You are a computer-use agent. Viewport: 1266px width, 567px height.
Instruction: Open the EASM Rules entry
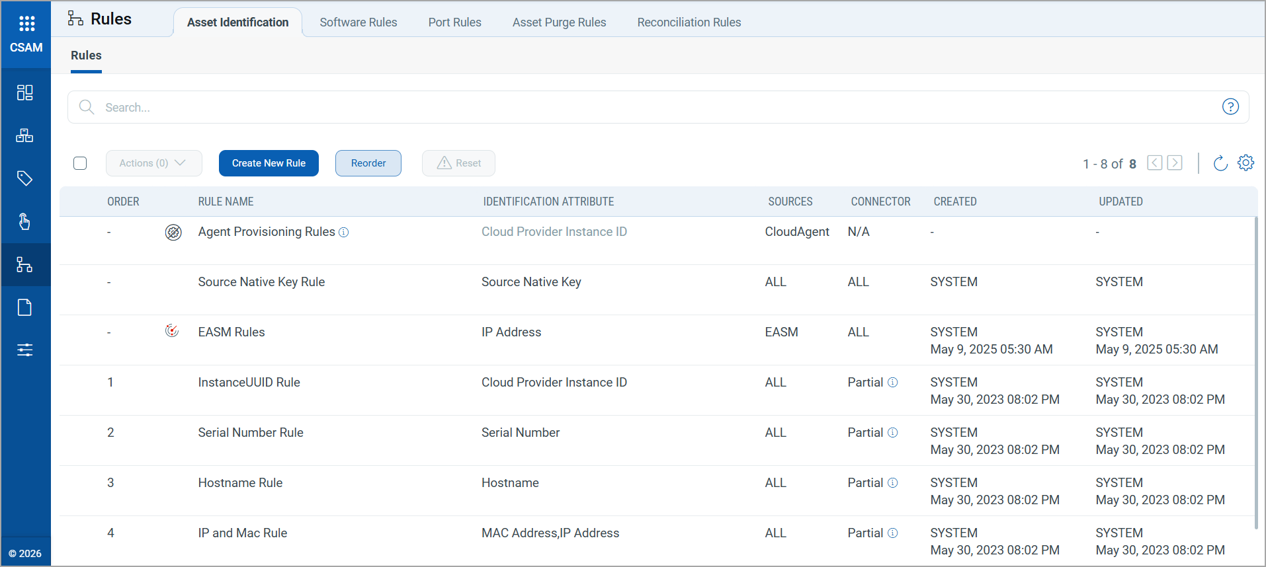click(x=232, y=332)
